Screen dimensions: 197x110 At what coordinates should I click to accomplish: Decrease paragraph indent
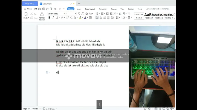coord(107,14)
